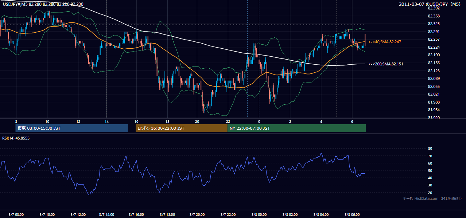
Task: Select the ロンドン 16:00-22:00 JST session bar
Action: (181, 128)
